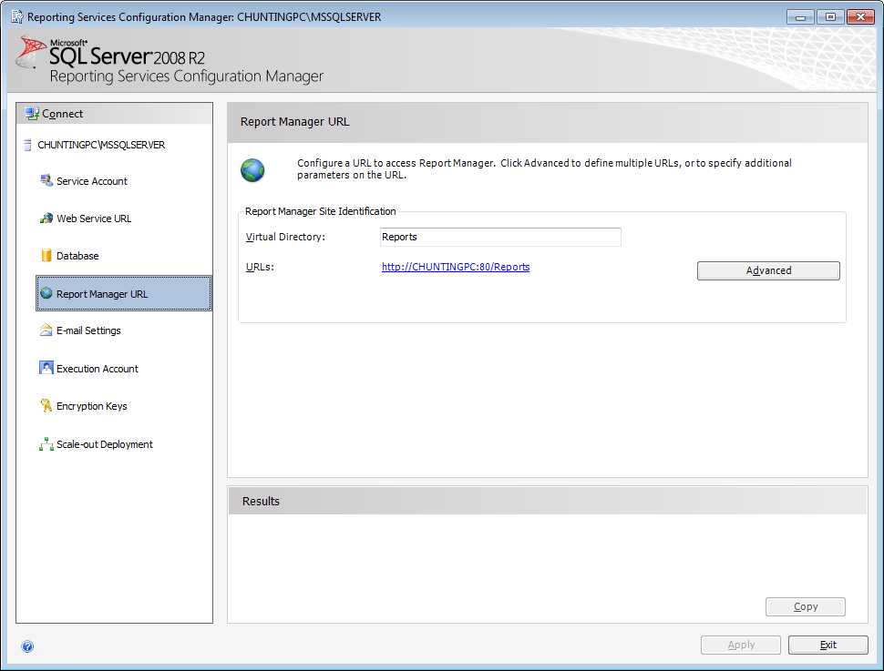Viewport: 884px width, 671px height.
Task: Click the E-mail Settings envelope icon
Action: pos(46,330)
